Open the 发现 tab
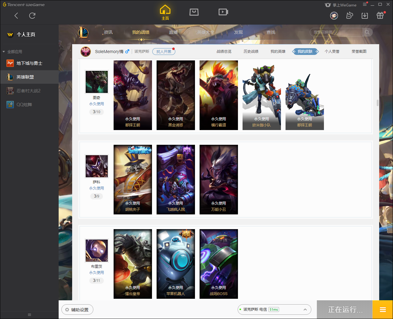 coord(238,32)
